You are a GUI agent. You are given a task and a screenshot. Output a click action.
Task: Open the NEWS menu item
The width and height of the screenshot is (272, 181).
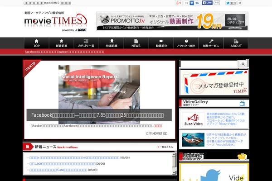[136, 43]
